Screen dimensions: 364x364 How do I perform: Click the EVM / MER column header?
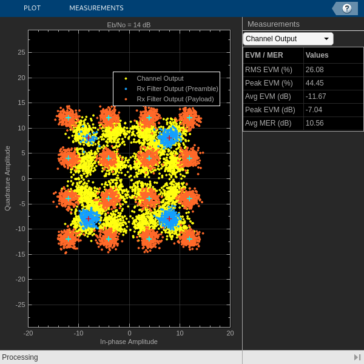(264, 55)
